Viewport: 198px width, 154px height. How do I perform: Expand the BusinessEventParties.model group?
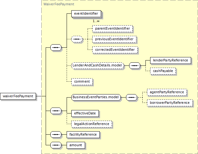click(x=96, y=98)
